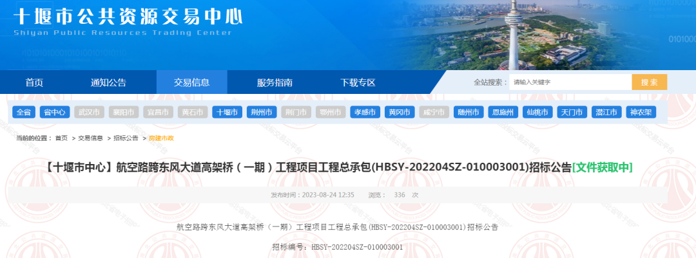Click the orange 搜索 button
The width and height of the screenshot is (696, 258).
tap(650, 82)
